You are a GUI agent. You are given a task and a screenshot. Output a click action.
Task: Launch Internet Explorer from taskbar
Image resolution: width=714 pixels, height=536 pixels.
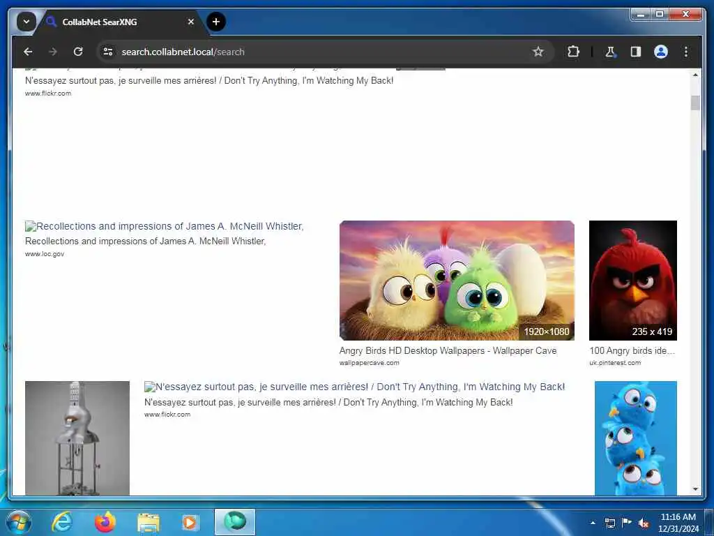click(62, 522)
